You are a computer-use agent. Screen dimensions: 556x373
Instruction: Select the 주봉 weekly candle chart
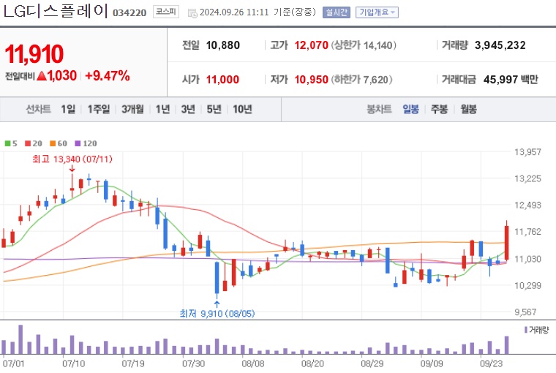point(440,109)
